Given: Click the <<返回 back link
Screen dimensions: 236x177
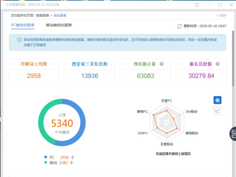Looking at the screenshot, I should click(221, 15).
